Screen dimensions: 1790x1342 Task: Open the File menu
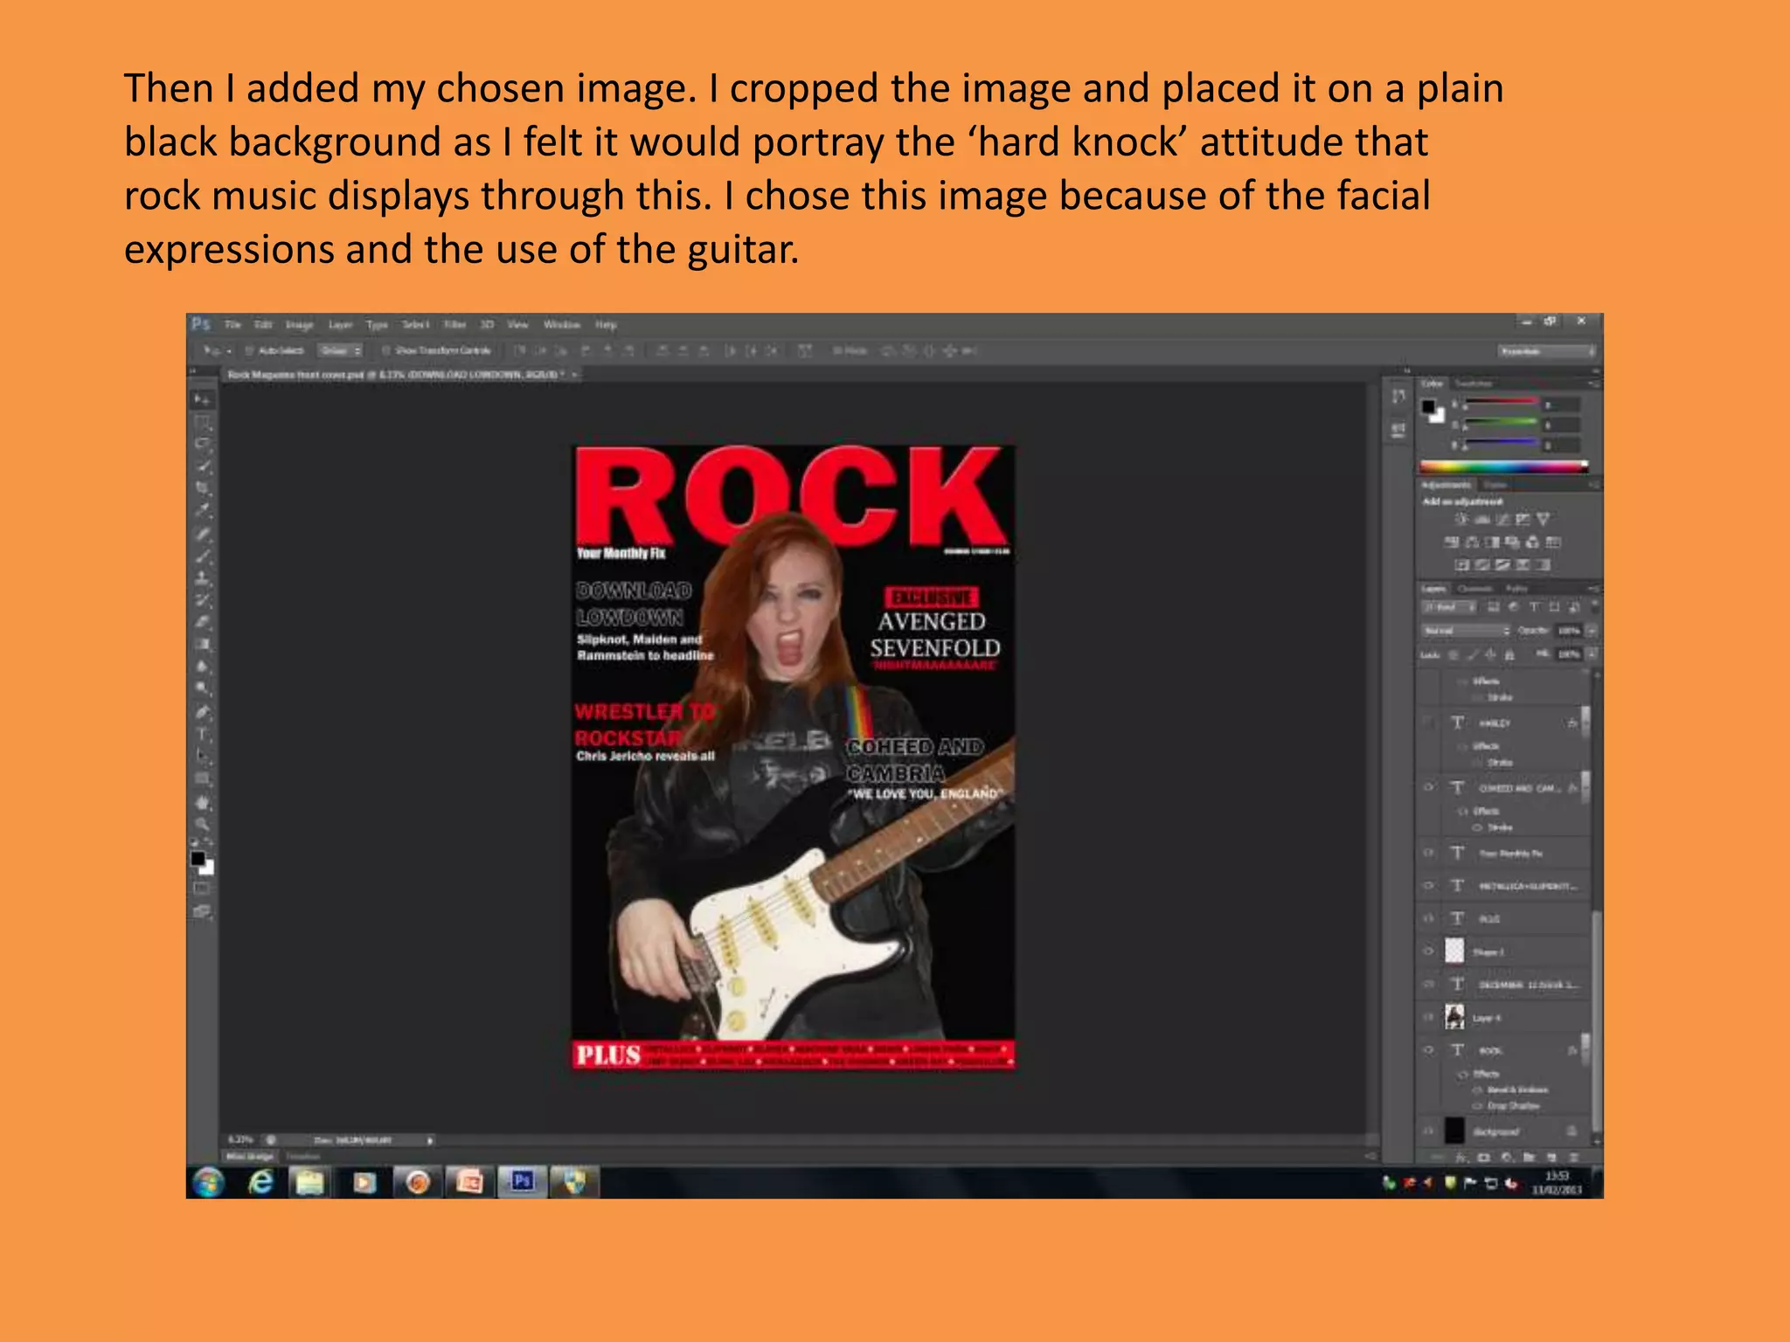232,324
